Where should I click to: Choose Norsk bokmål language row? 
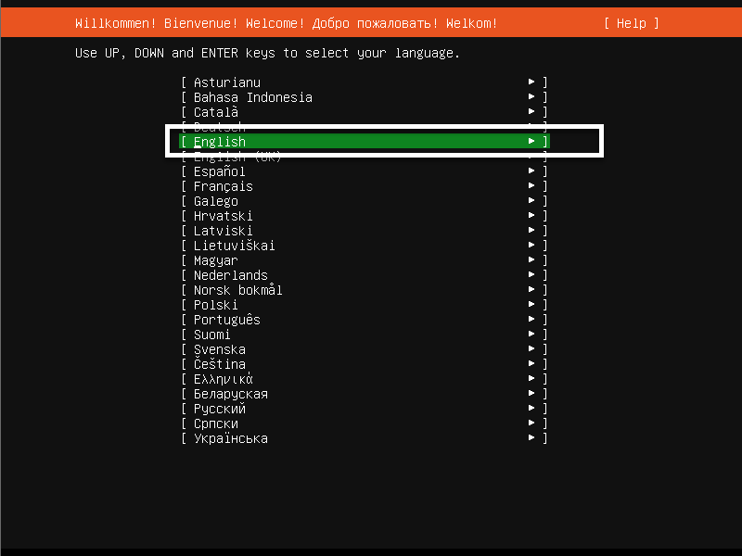pos(364,290)
